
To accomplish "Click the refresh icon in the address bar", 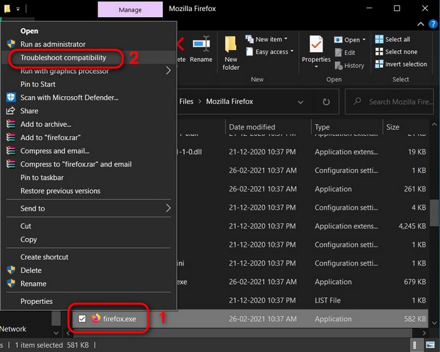I will 326,102.
